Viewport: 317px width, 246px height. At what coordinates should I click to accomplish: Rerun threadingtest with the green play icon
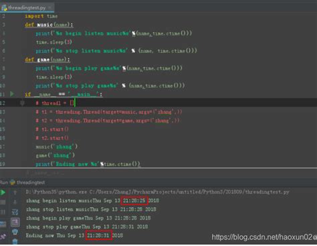(3, 192)
